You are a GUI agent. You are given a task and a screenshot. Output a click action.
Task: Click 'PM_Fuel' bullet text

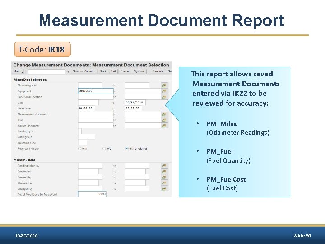point(220,151)
